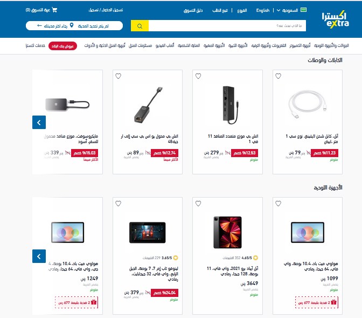The image size is (362, 318).
Task: Toggle wishlist heart on HP 11-in-1 hub
Action: pos(198,76)
